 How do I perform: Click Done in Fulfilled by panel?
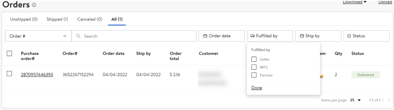click(x=257, y=88)
